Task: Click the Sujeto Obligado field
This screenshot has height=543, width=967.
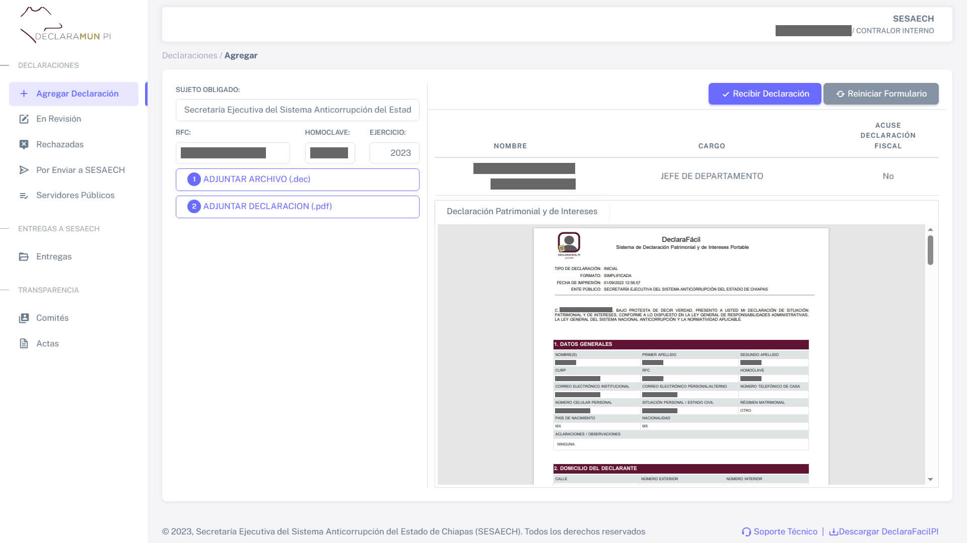Action: [x=297, y=110]
